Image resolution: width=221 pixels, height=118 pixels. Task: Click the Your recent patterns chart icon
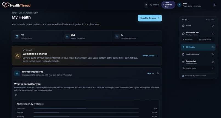pyautogui.click(x=17, y=73)
